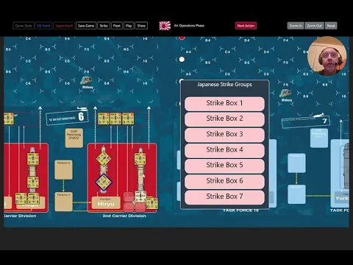Click the white turn track circle marker
This screenshot has width=353, height=265.
[x=182, y=60]
